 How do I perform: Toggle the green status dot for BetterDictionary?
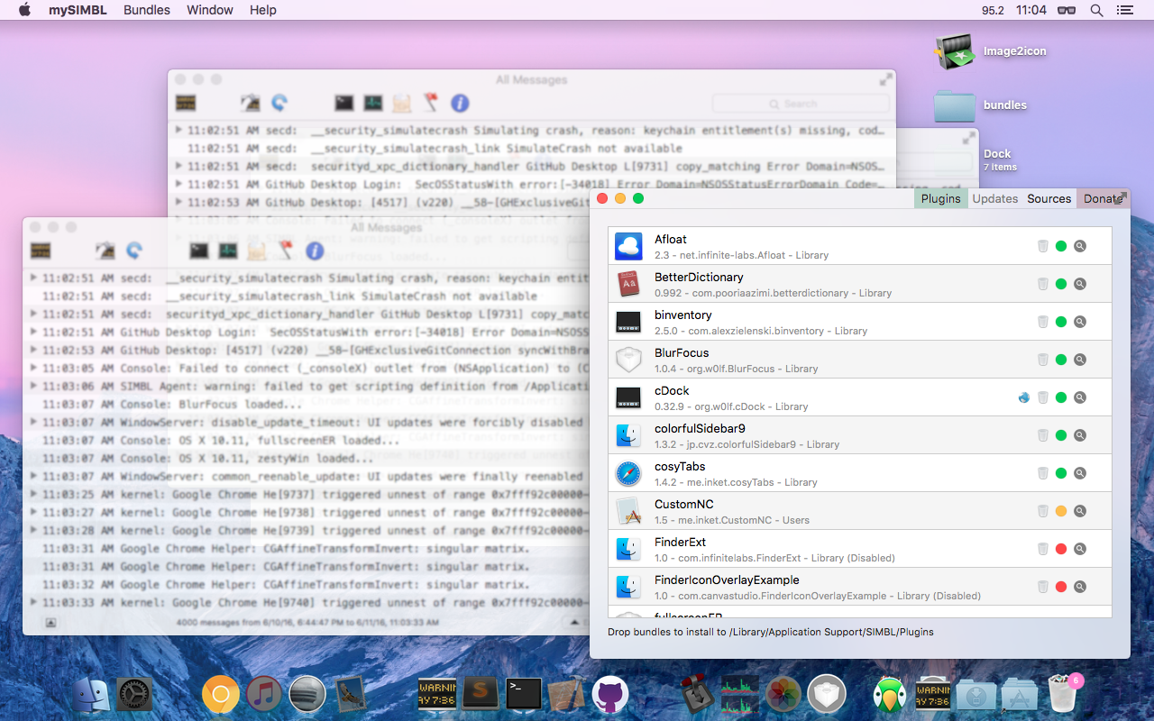pyautogui.click(x=1061, y=284)
